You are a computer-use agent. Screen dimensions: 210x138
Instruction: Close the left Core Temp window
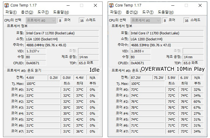point(95,5)
